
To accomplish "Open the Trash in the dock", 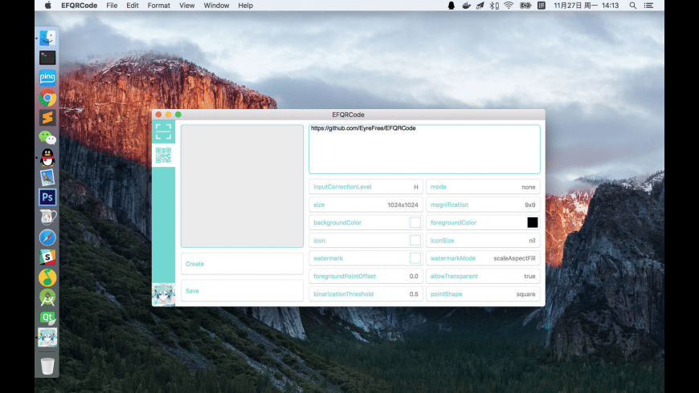I will coord(47,366).
